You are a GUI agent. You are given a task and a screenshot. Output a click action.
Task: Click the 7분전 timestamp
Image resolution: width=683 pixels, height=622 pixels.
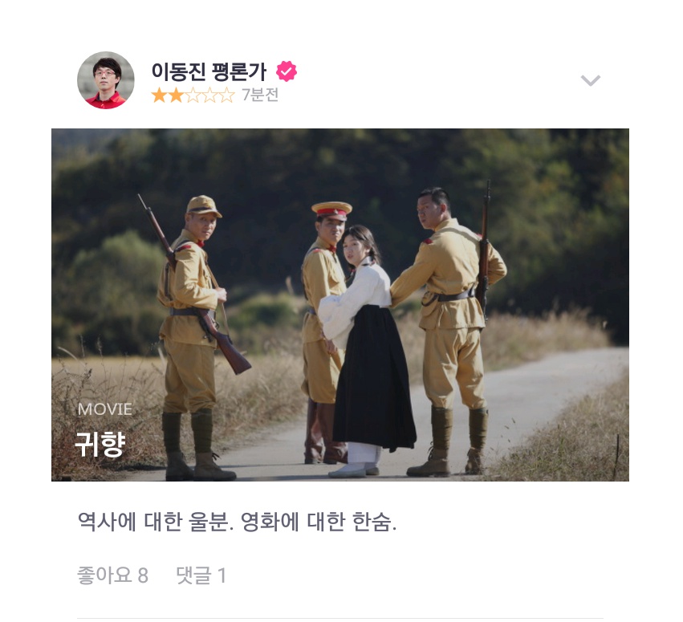coord(260,95)
